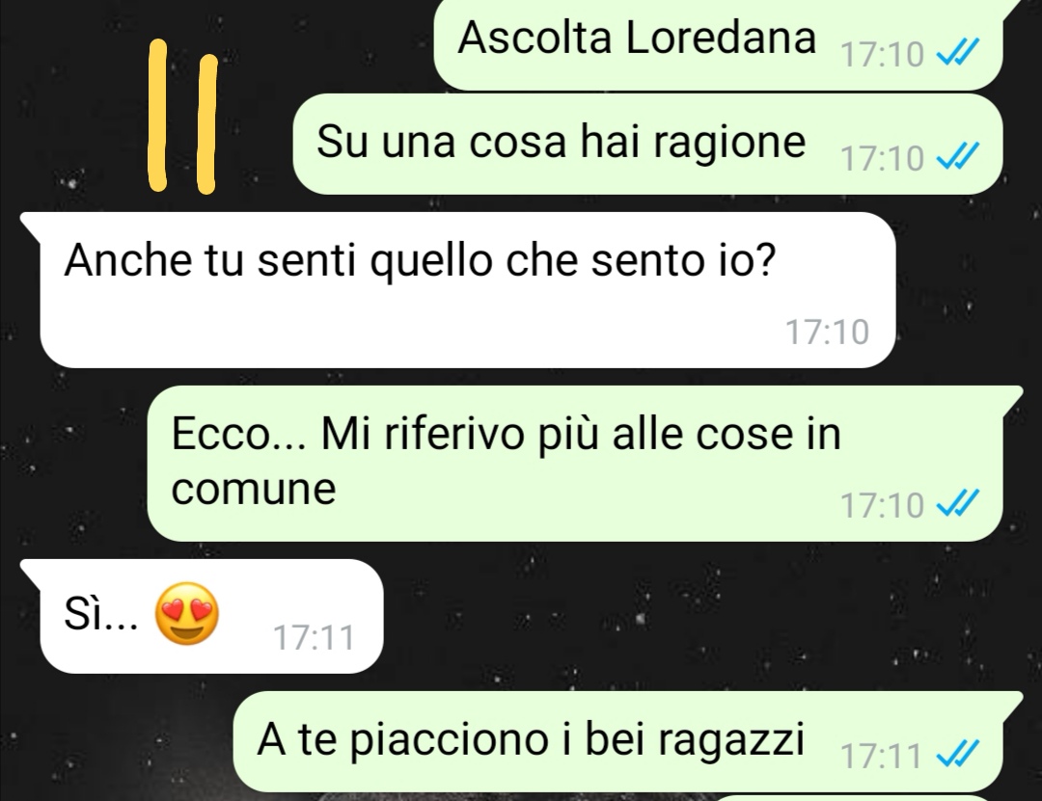This screenshot has width=1042, height=801.
Task: Click the word "Loredana" in the top message
Action: click(721, 37)
